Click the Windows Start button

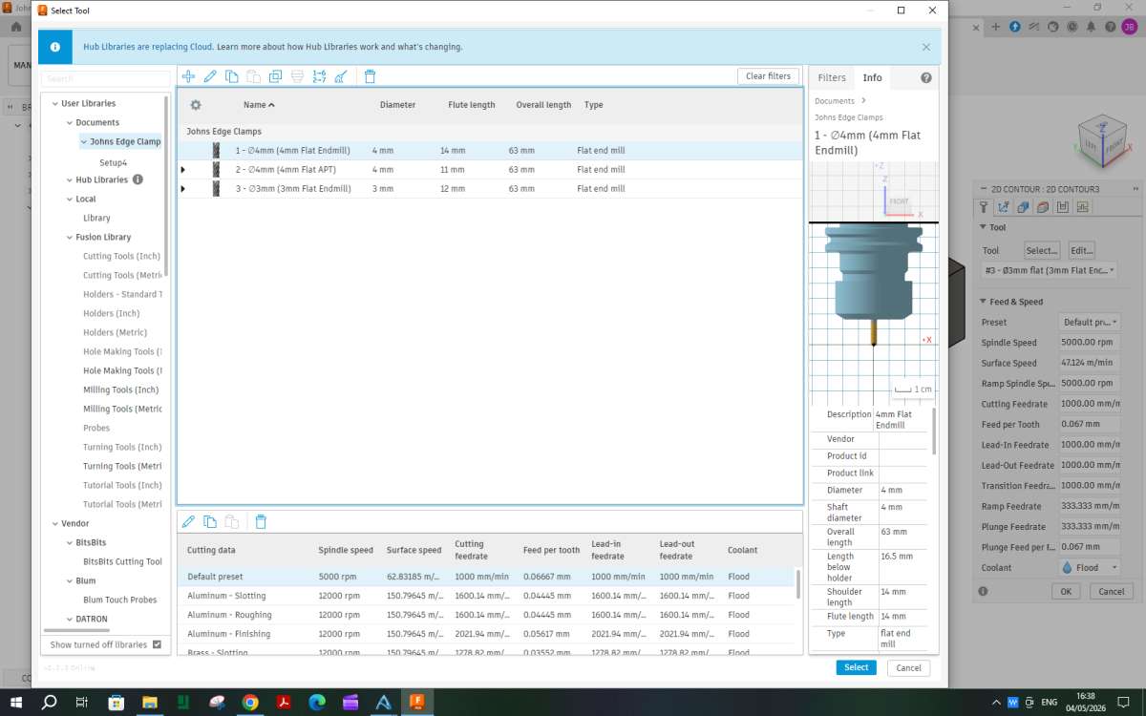tap(16, 702)
